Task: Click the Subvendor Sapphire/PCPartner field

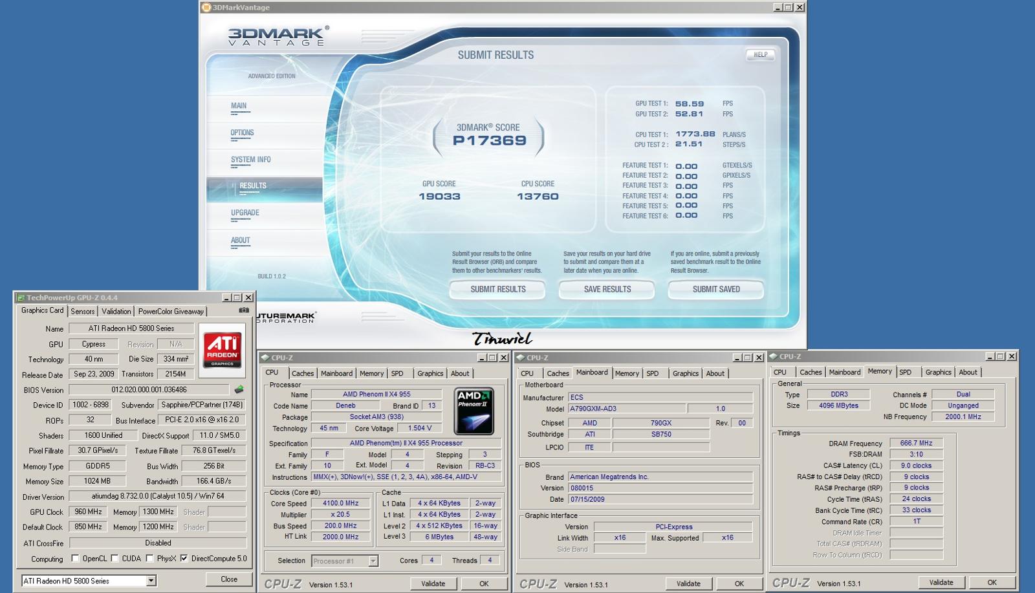Action: point(202,405)
